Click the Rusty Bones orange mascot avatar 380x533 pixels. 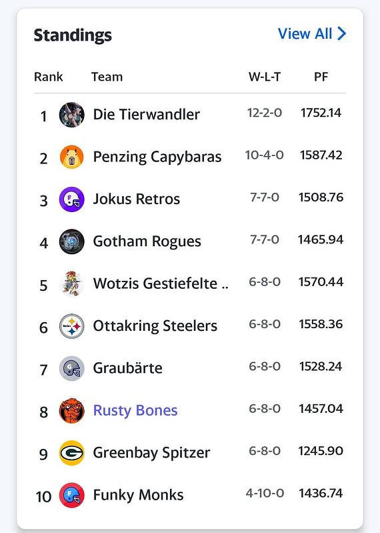(71, 411)
